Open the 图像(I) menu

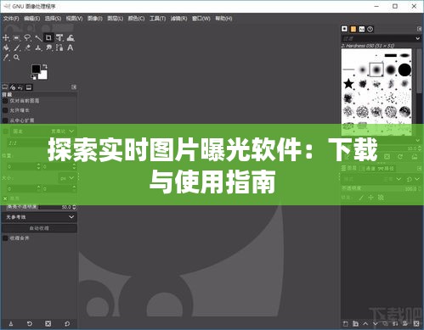95,19
